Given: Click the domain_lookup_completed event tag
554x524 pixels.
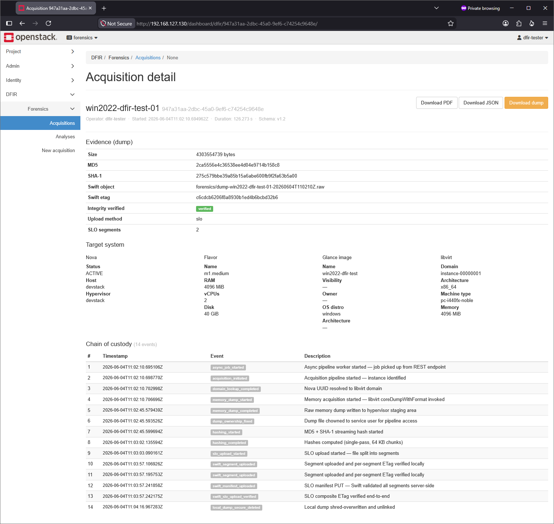Looking at the screenshot, I should (x=235, y=389).
